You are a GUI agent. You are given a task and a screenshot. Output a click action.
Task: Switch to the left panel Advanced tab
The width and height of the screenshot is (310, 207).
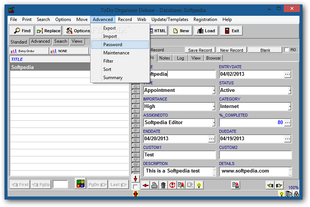[x=40, y=41]
